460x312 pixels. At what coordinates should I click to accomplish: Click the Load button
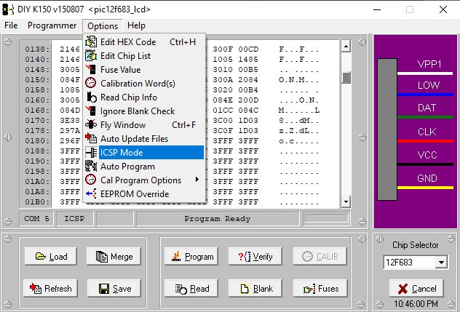tap(51, 257)
